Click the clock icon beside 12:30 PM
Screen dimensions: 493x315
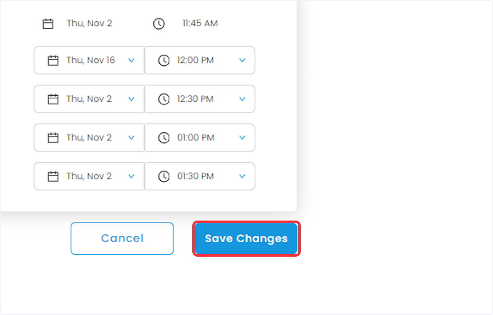tap(164, 99)
